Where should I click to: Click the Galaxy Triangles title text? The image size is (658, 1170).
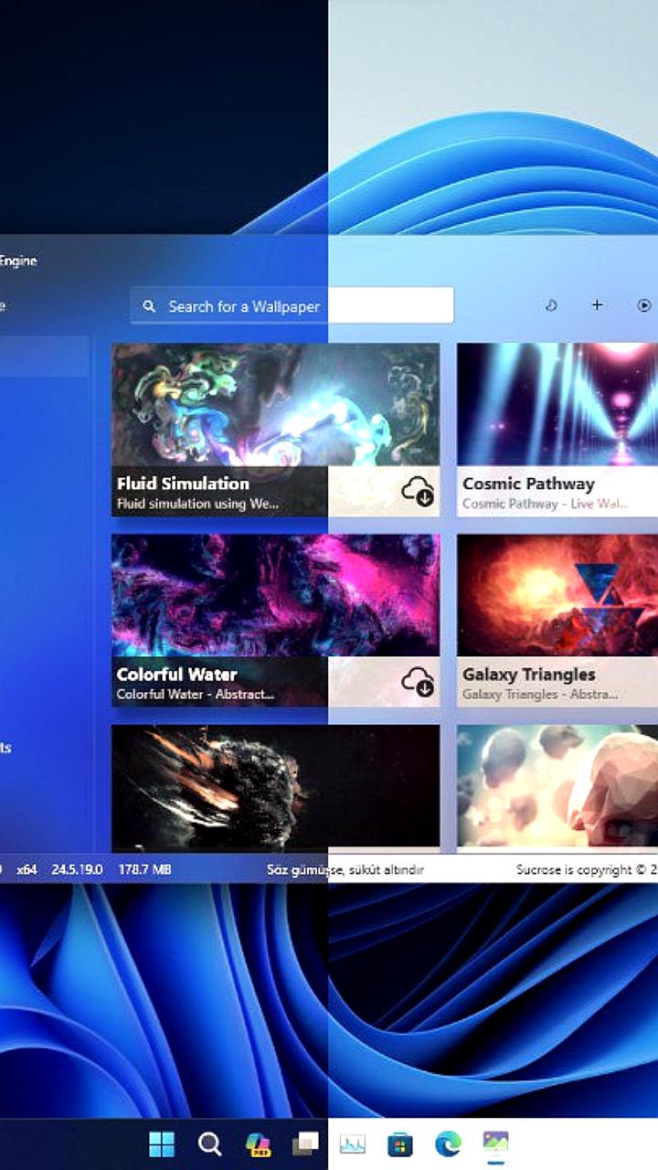point(528,675)
